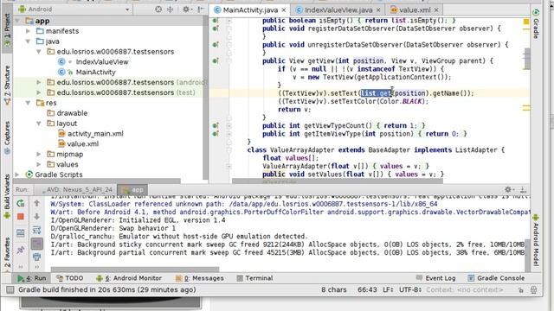Toggle tool window buttons in the status bar corner
Viewport: 554px width, 311px height.
click(x=10, y=290)
